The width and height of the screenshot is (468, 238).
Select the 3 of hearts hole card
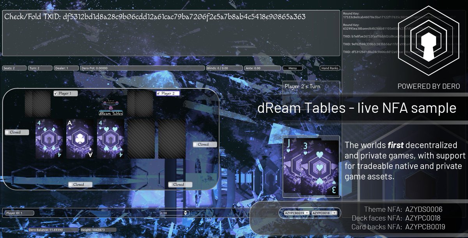click(320, 168)
